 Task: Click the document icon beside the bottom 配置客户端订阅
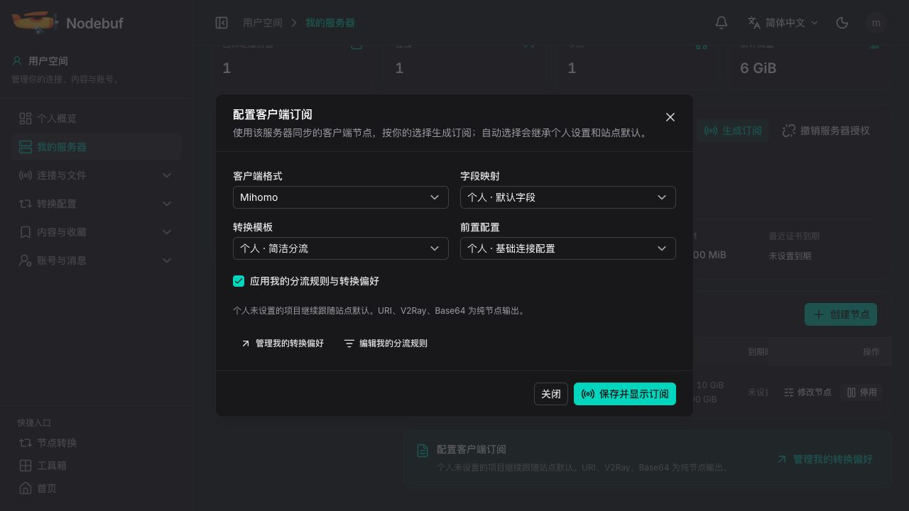pyautogui.click(x=423, y=451)
